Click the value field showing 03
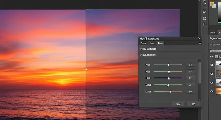The height and width of the screenshot is (120, 221). 190,65
